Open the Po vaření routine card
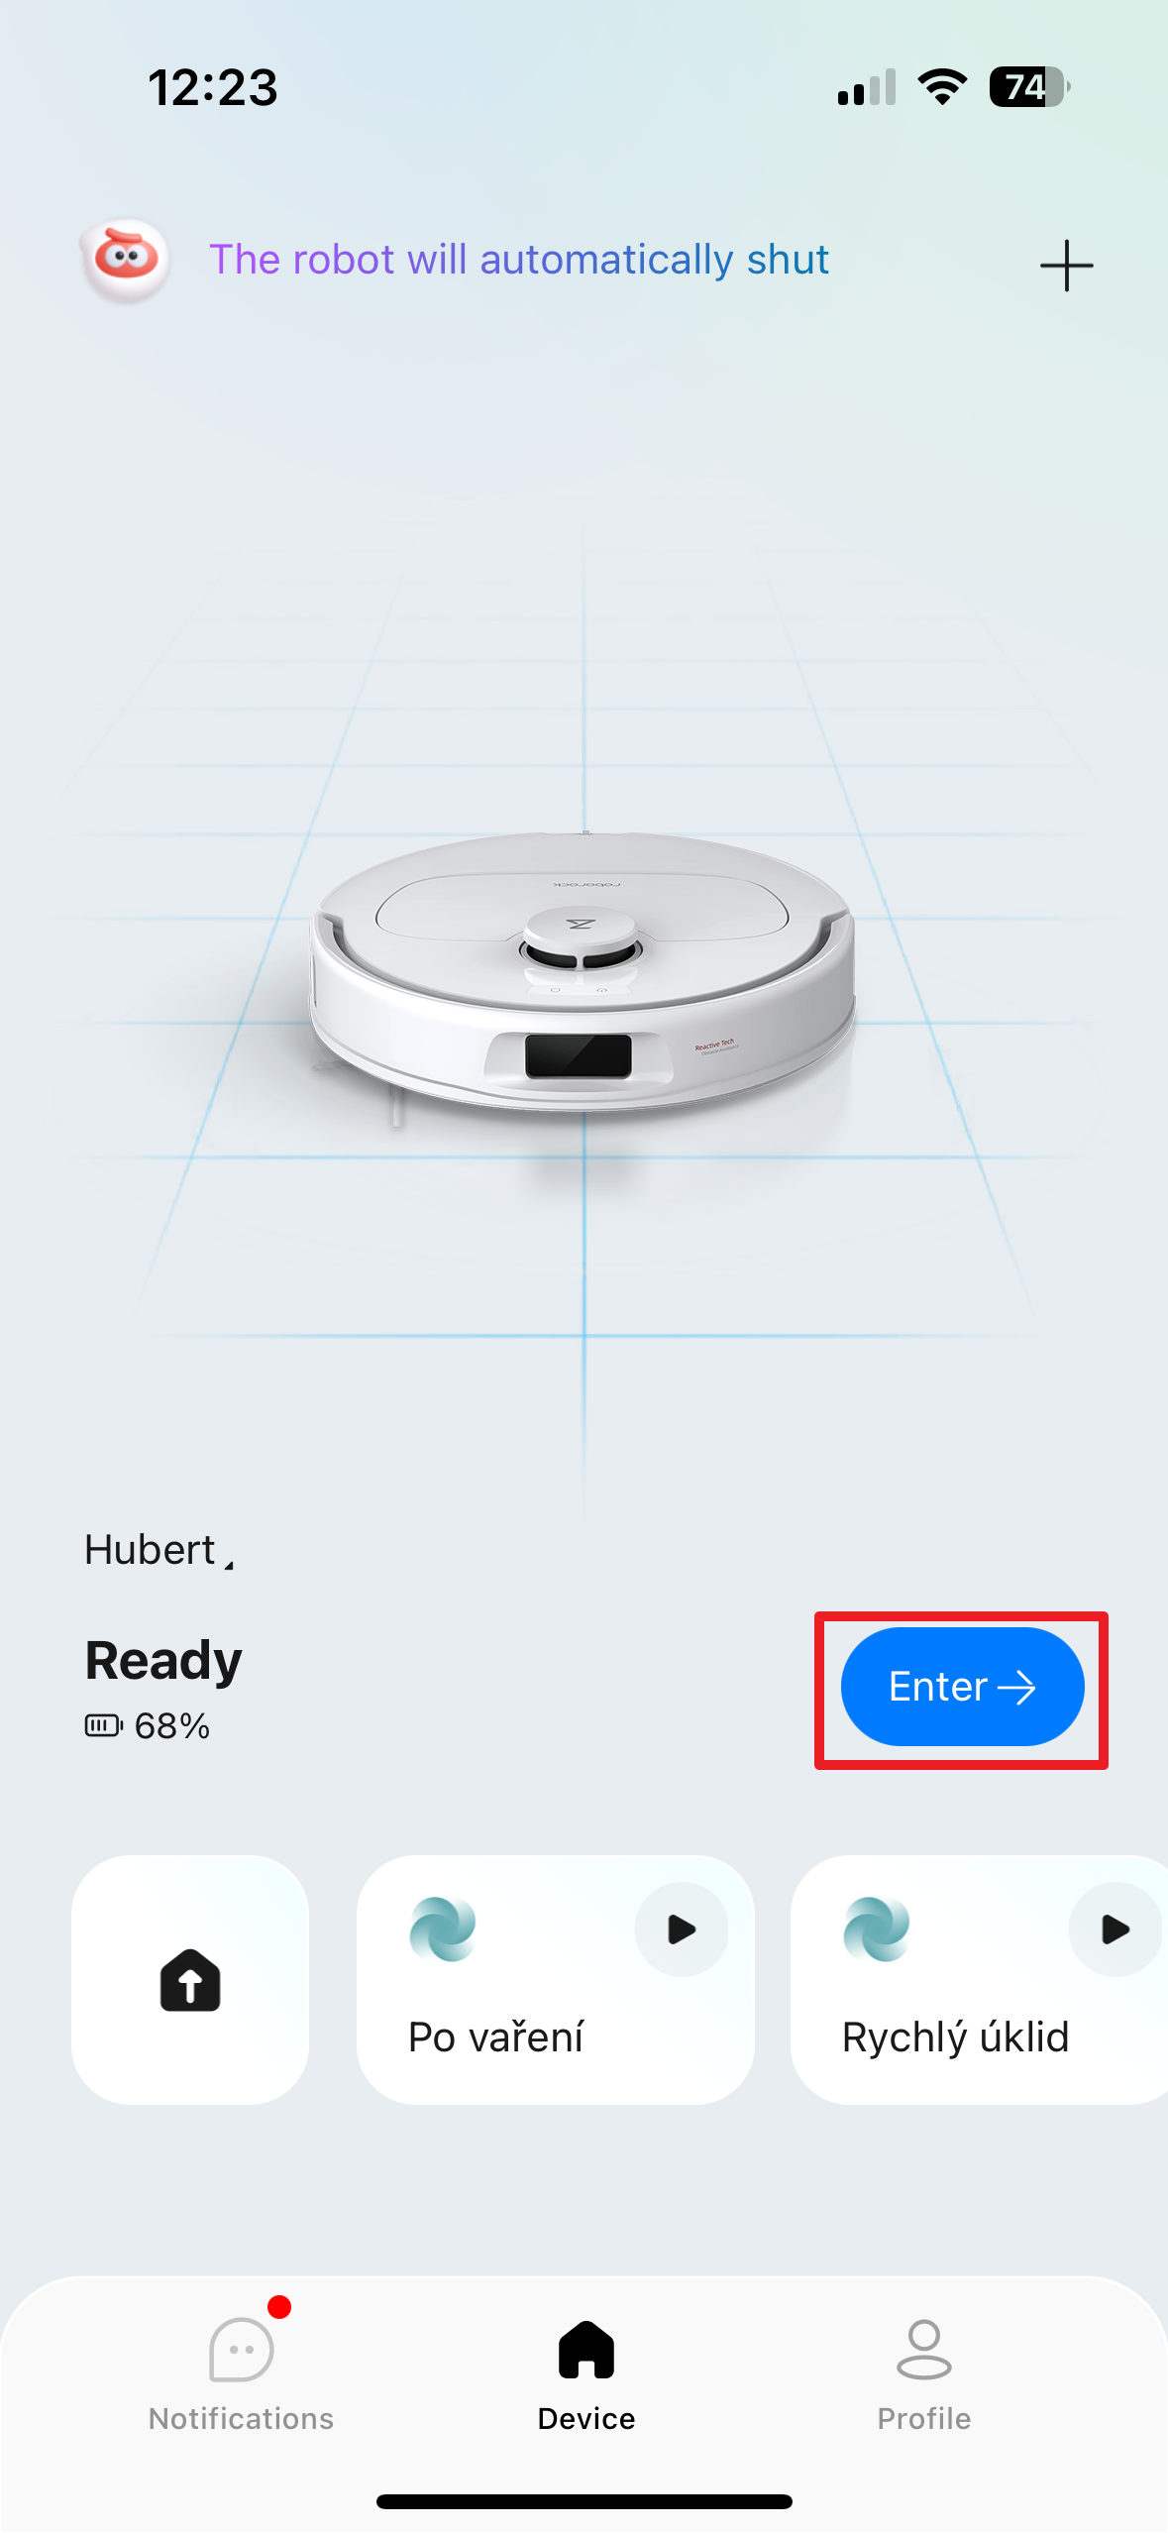The image size is (1168, 2533). pyautogui.click(x=555, y=1979)
